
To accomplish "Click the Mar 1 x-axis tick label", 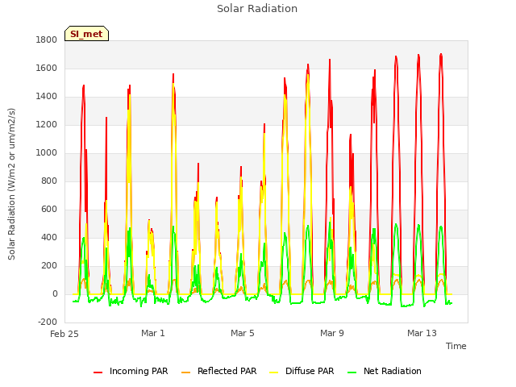I will click(x=153, y=333).
